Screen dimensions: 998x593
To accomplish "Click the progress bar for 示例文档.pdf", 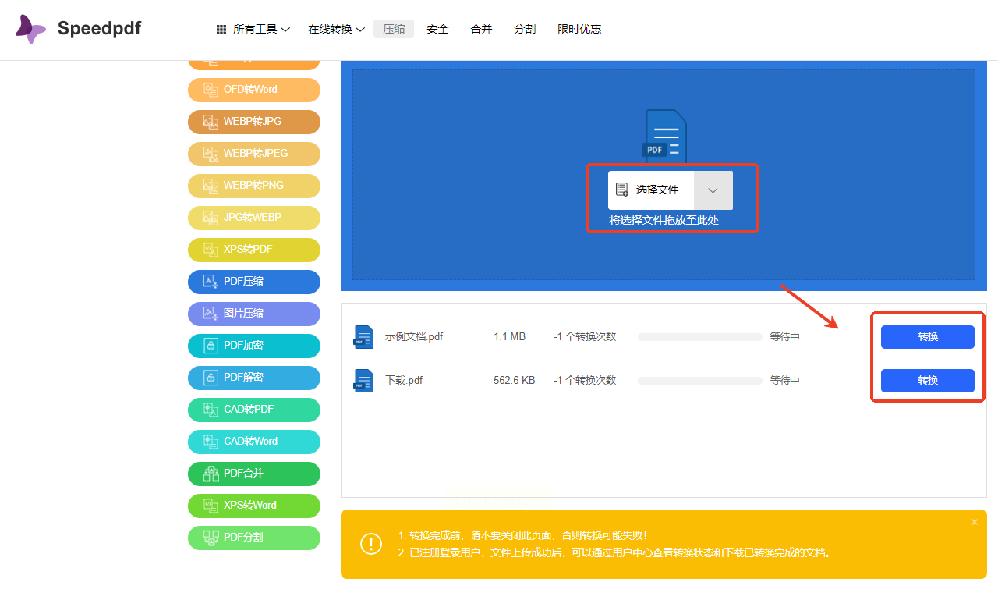I will [700, 337].
